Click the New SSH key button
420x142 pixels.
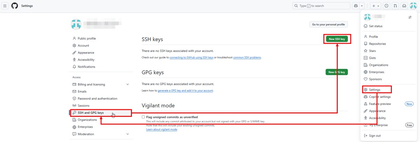(337, 39)
